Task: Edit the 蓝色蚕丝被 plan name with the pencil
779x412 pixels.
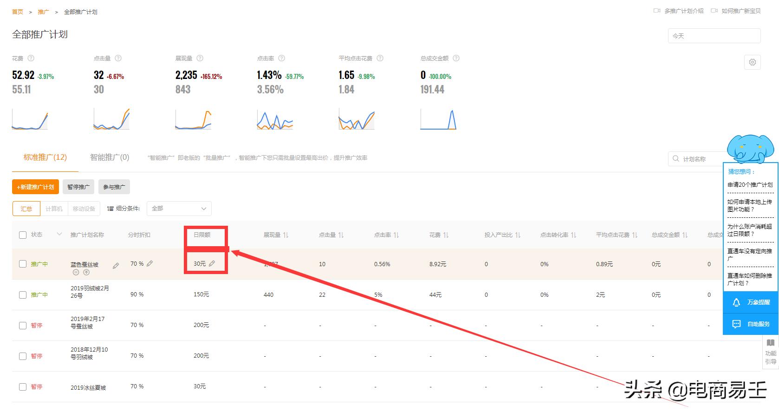Action: point(116,266)
